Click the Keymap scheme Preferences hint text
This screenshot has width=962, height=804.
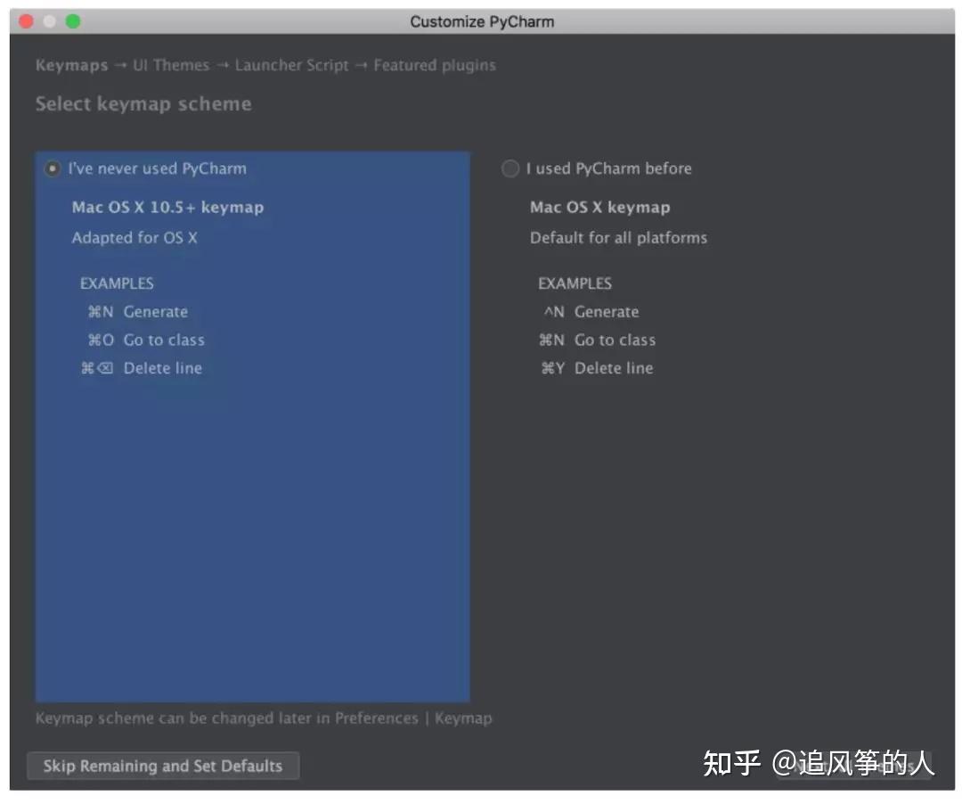coord(264,718)
